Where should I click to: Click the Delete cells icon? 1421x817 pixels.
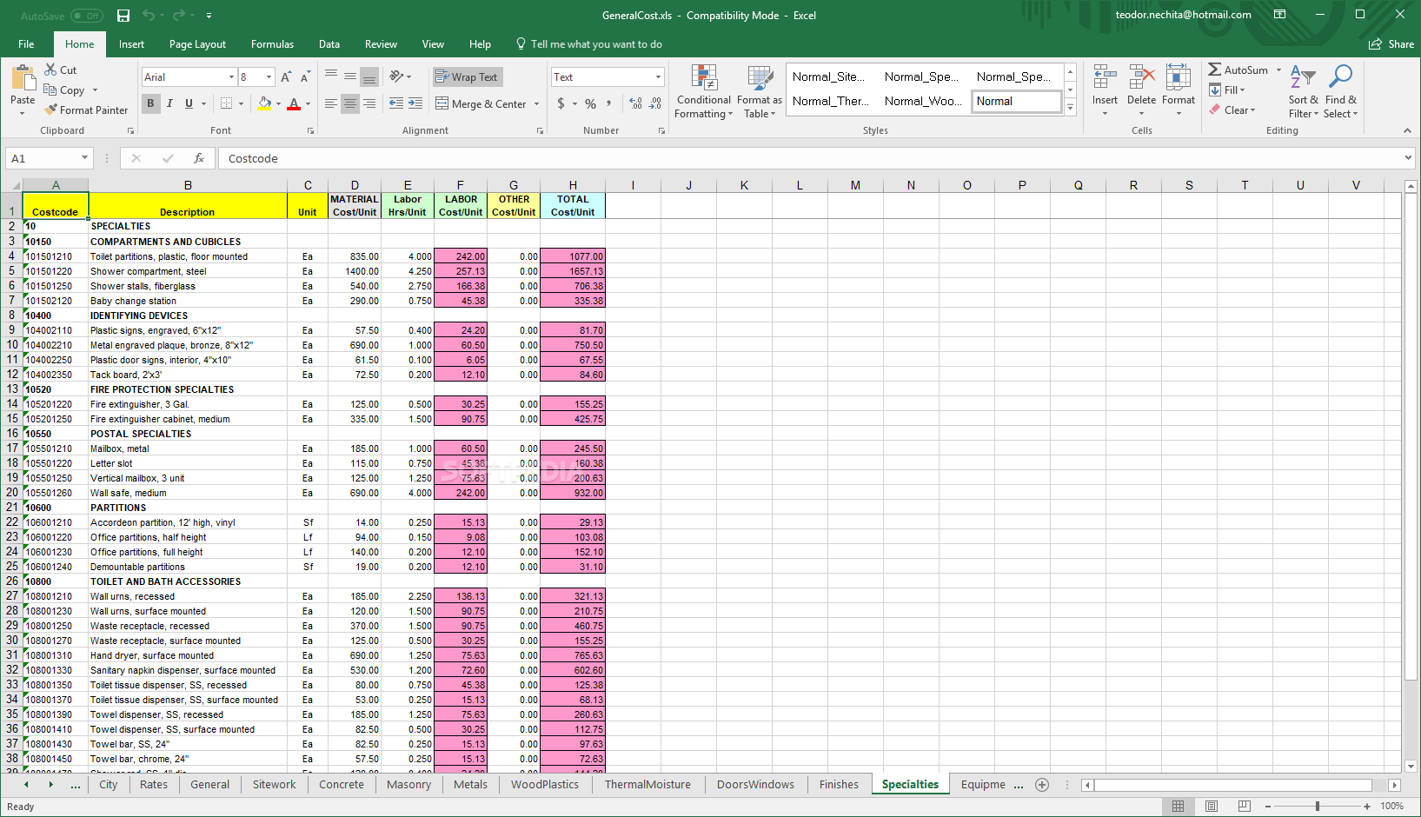[1141, 78]
